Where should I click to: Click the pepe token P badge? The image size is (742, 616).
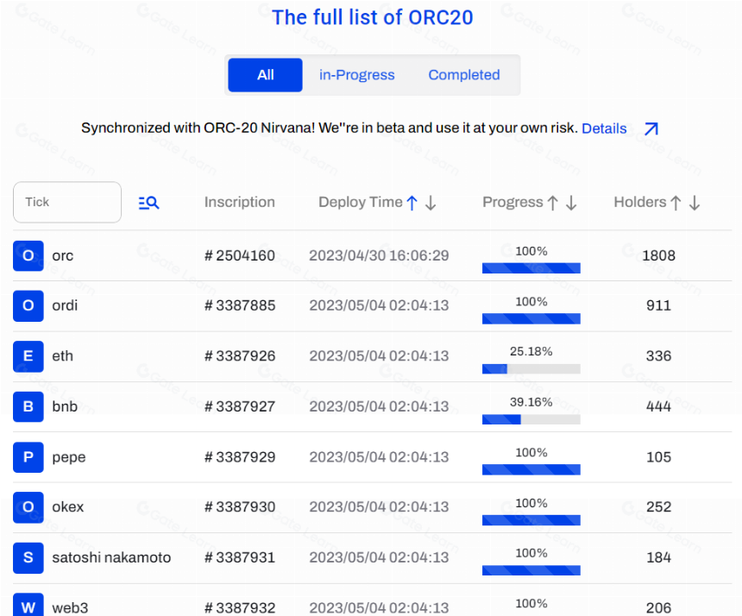28,457
